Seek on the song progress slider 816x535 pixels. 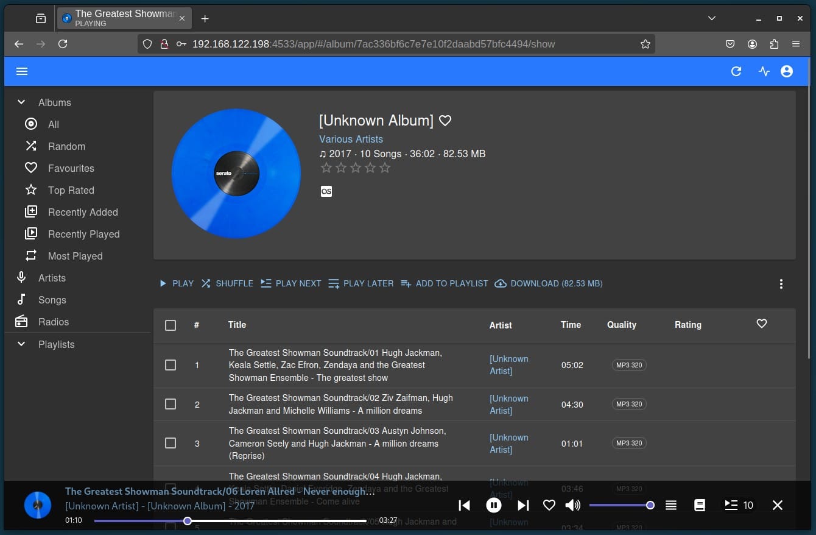coord(231,521)
